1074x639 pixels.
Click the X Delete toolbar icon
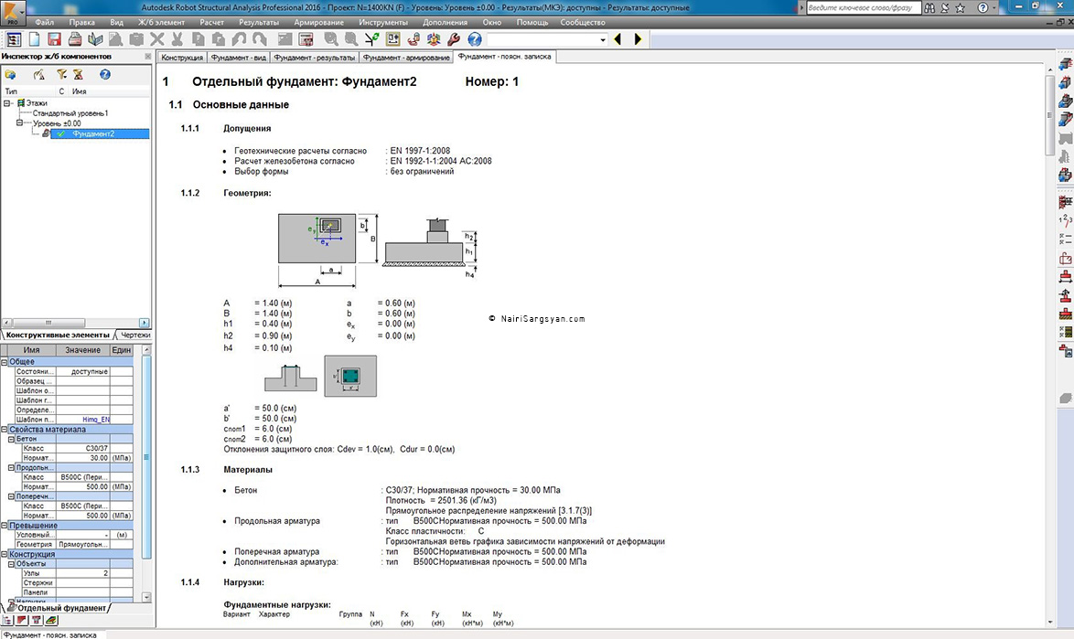(x=156, y=39)
